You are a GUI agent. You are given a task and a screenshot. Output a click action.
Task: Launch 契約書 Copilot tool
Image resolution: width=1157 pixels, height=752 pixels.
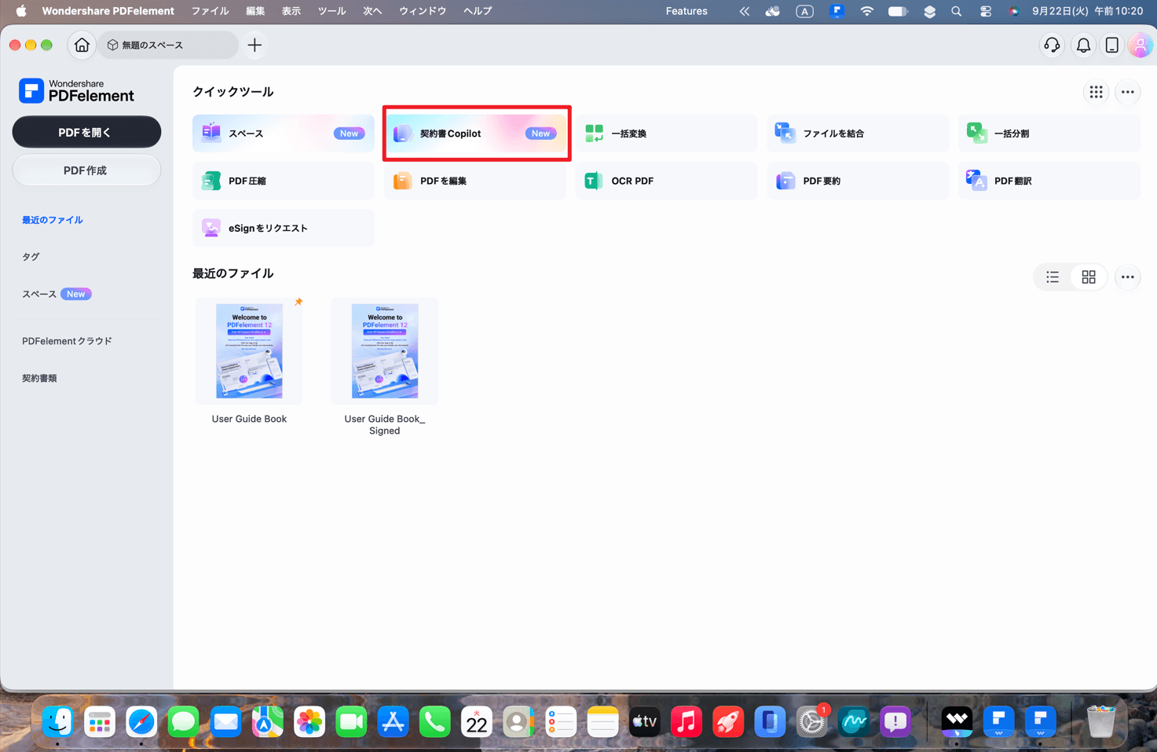pyautogui.click(x=475, y=134)
